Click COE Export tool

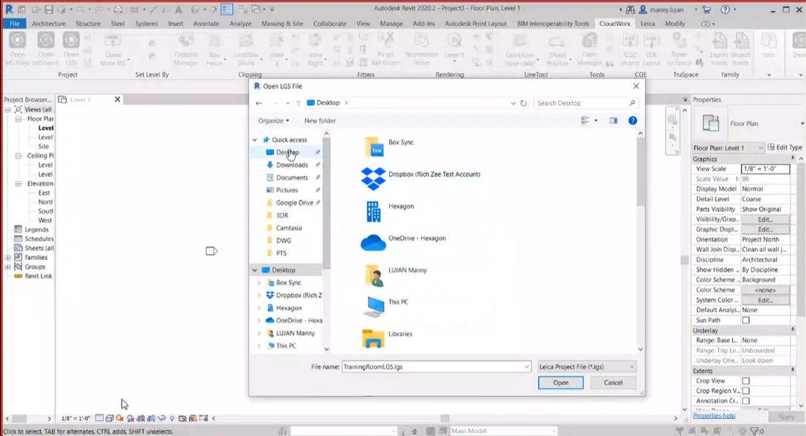(x=651, y=49)
